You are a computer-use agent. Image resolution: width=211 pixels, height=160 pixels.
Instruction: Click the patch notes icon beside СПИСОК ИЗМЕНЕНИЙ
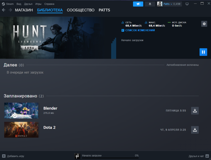(123, 30)
